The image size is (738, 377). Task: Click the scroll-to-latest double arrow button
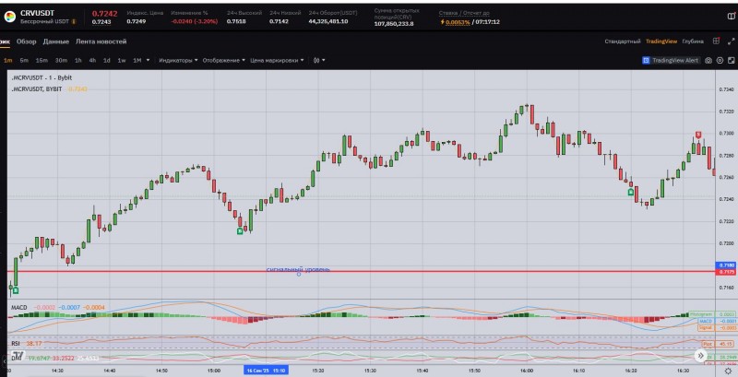click(701, 356)
